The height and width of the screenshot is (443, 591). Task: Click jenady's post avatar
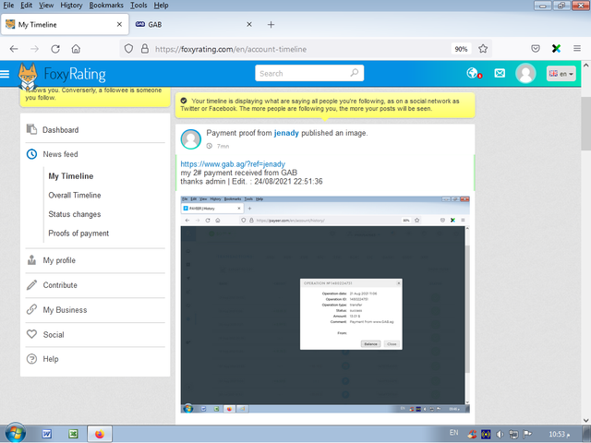tap(191, 139)
